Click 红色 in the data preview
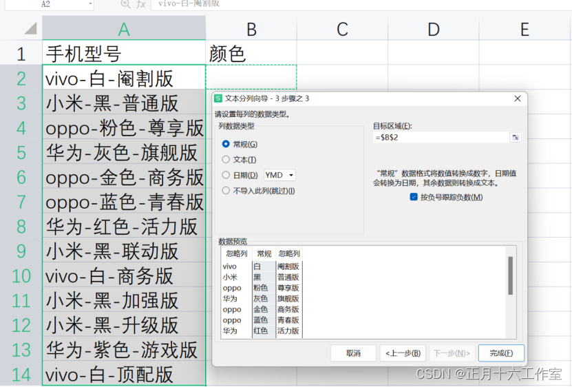 [x=260, y=331]
